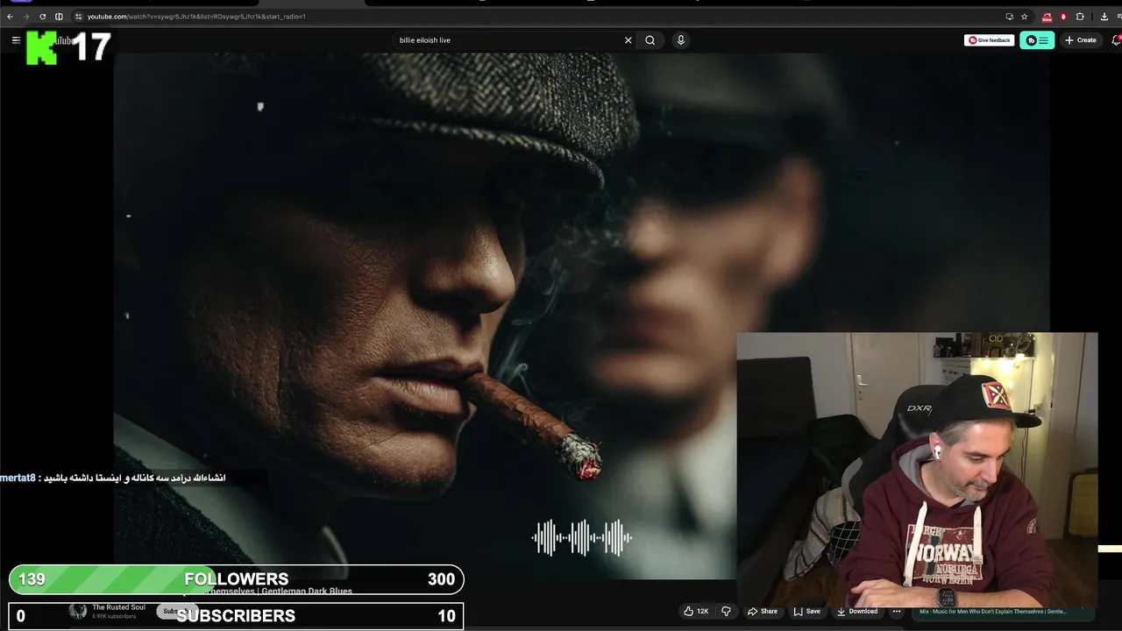Share the video
Viewport: 1122px width, 631px height.
point(763,611)
